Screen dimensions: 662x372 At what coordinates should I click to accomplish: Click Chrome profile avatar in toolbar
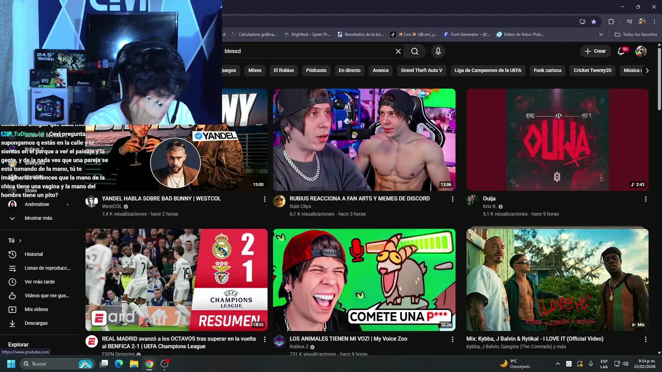[642, 22]
